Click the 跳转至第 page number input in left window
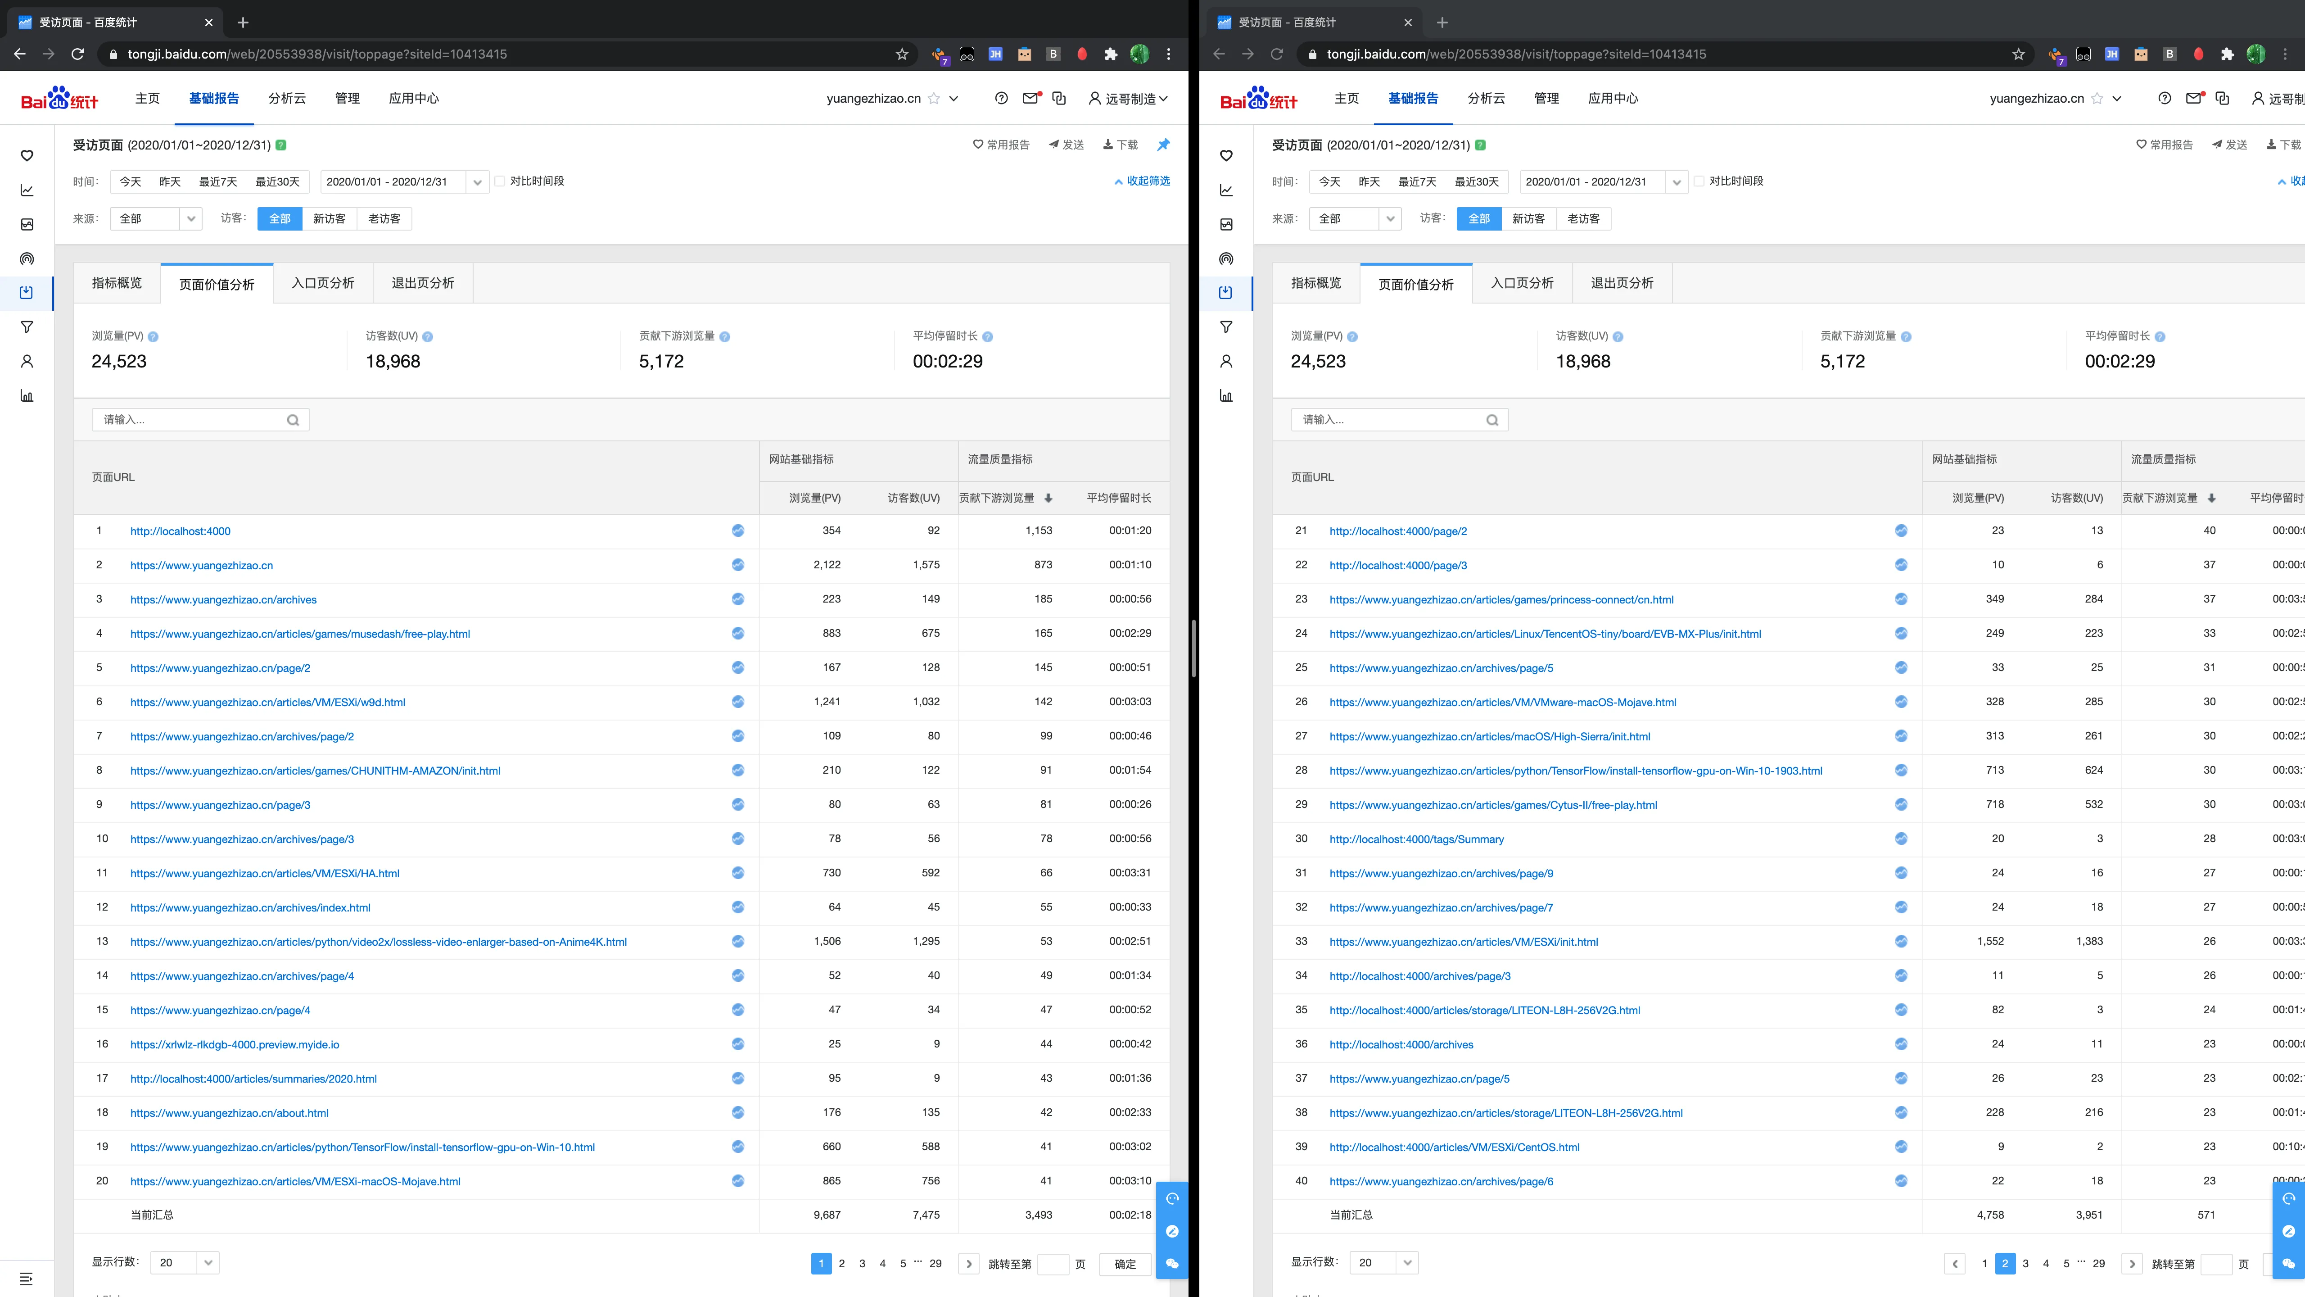The height and width of the screenshot is (1297, 2305). (x=1052, y=1264)
